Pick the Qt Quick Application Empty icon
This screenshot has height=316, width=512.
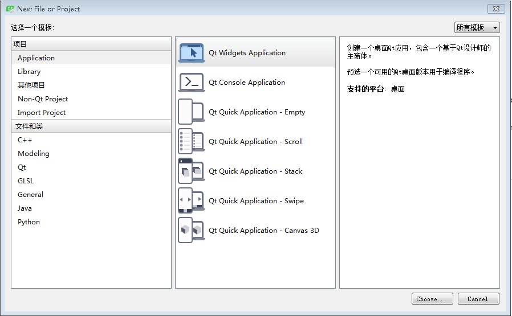click(192, 112)
